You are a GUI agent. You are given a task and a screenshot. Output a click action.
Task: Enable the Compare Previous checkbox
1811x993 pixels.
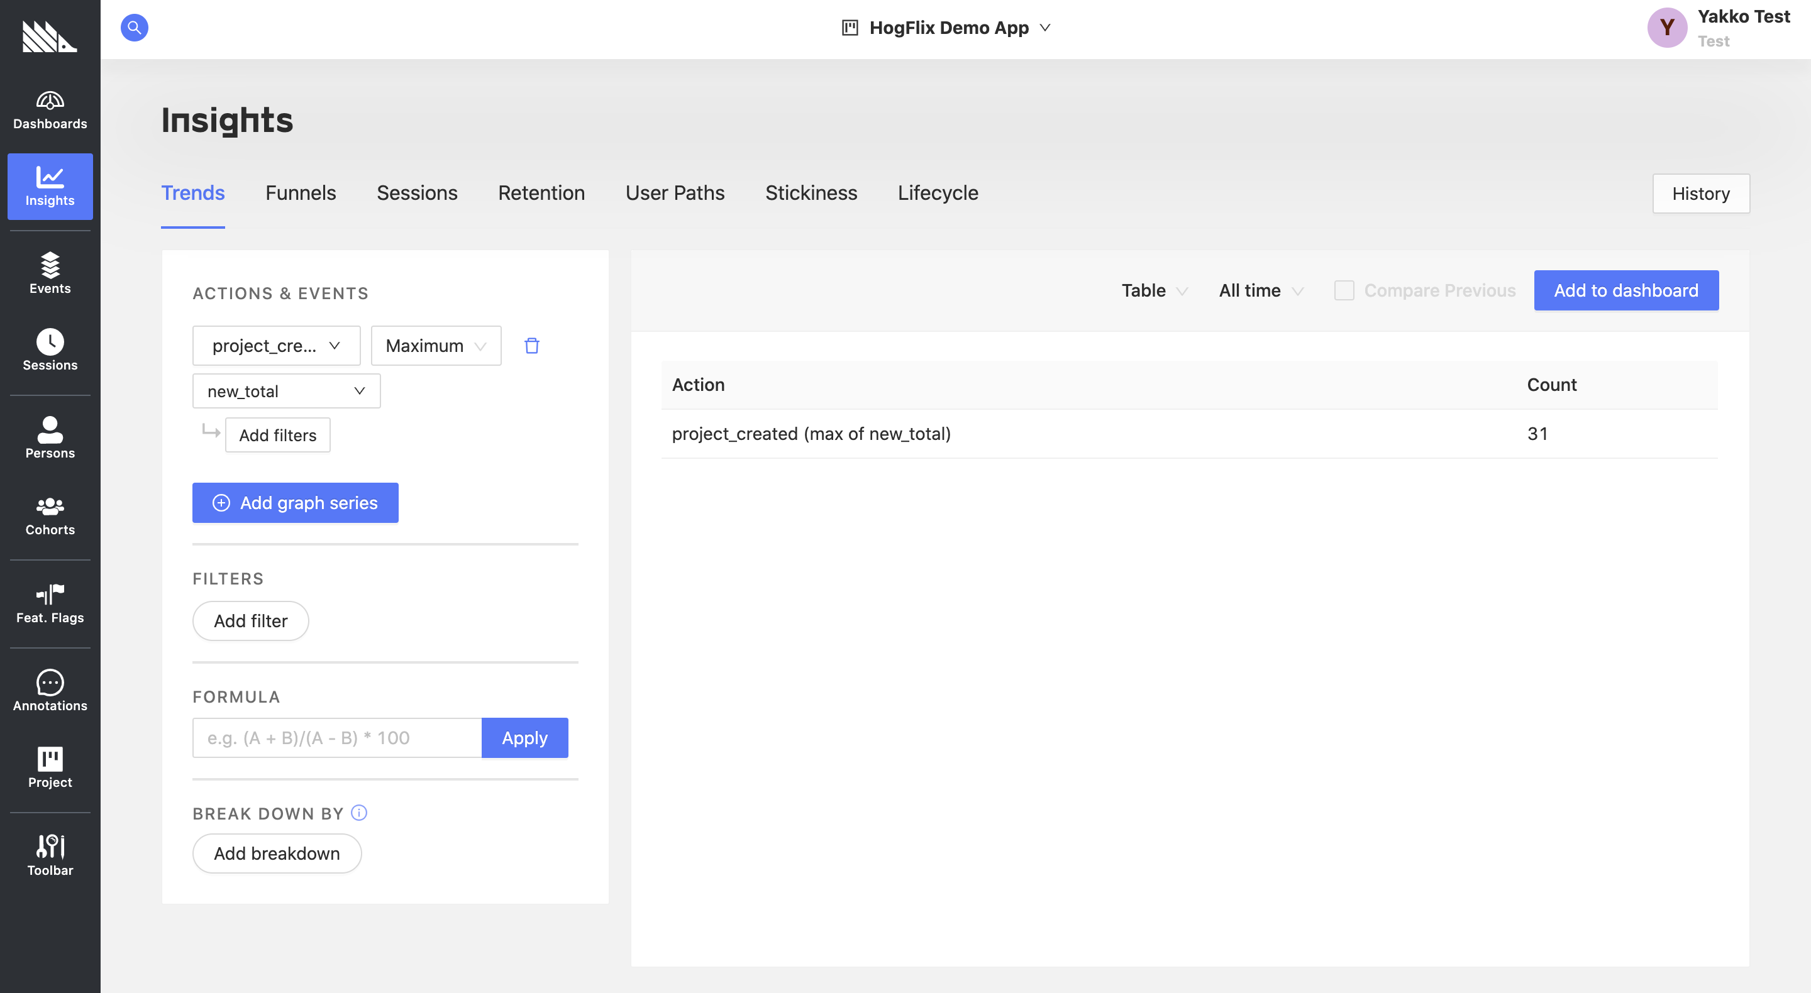[x=1344, y=290]
